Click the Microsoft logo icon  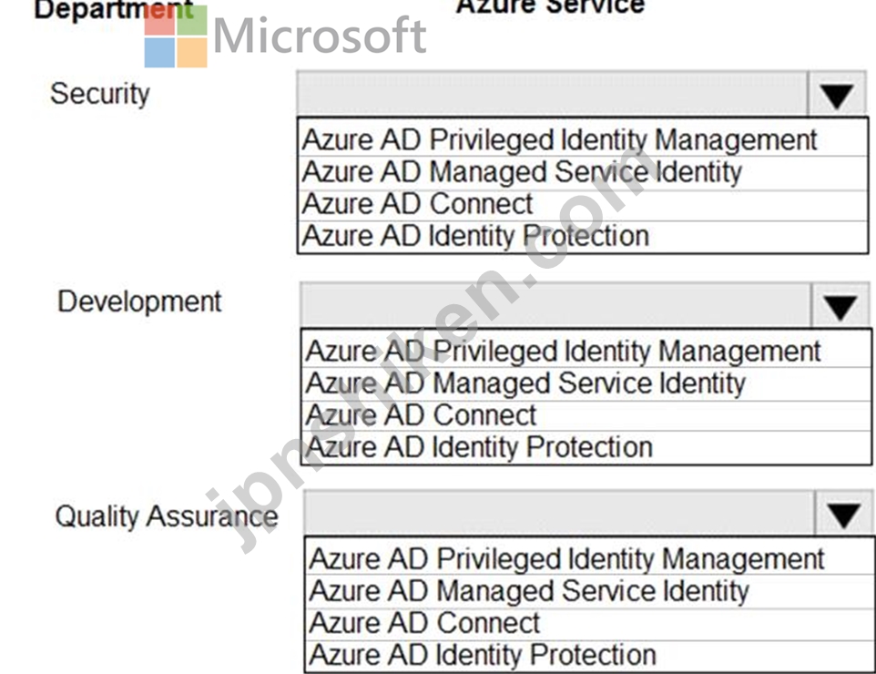point(176,36)
